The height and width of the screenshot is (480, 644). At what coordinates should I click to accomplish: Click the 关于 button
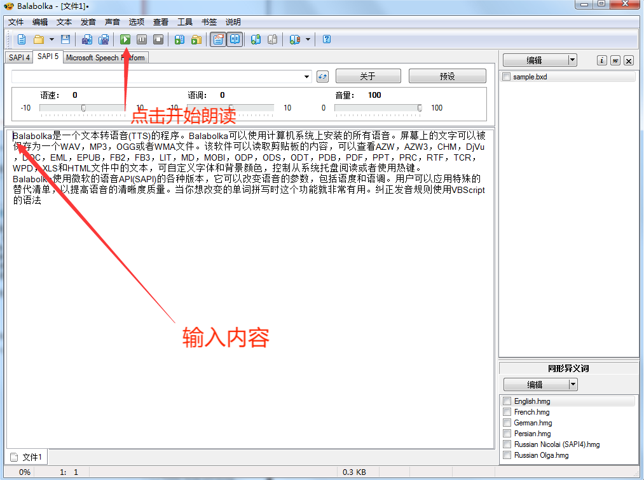pyautogui.click(x=367, y=76)
